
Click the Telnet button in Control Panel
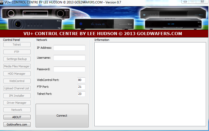(x=17, y=45)
